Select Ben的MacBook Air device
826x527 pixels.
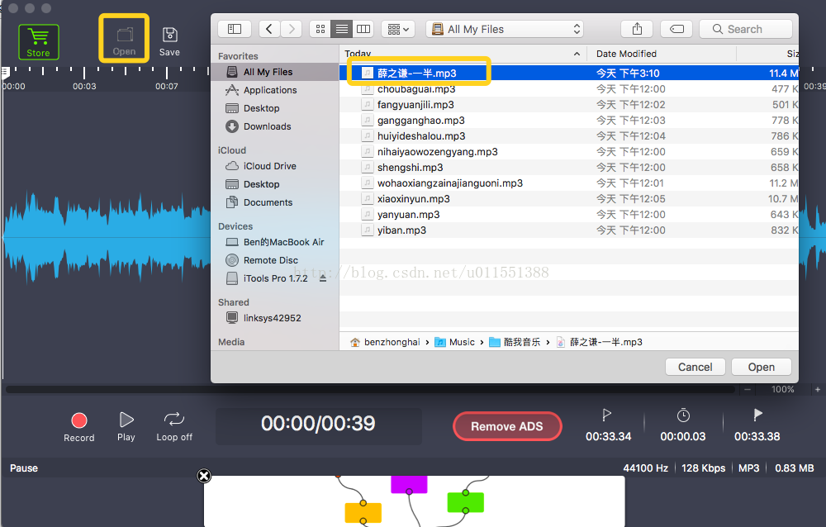275,242
